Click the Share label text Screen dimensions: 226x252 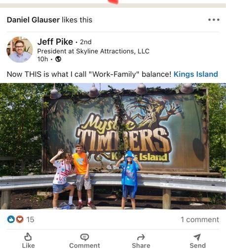(x=141, y=246)
